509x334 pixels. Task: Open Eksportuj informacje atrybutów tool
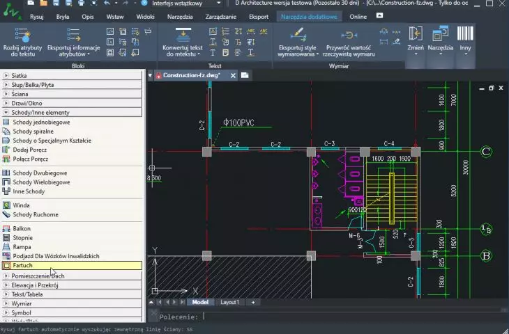(x=73, y=42)
